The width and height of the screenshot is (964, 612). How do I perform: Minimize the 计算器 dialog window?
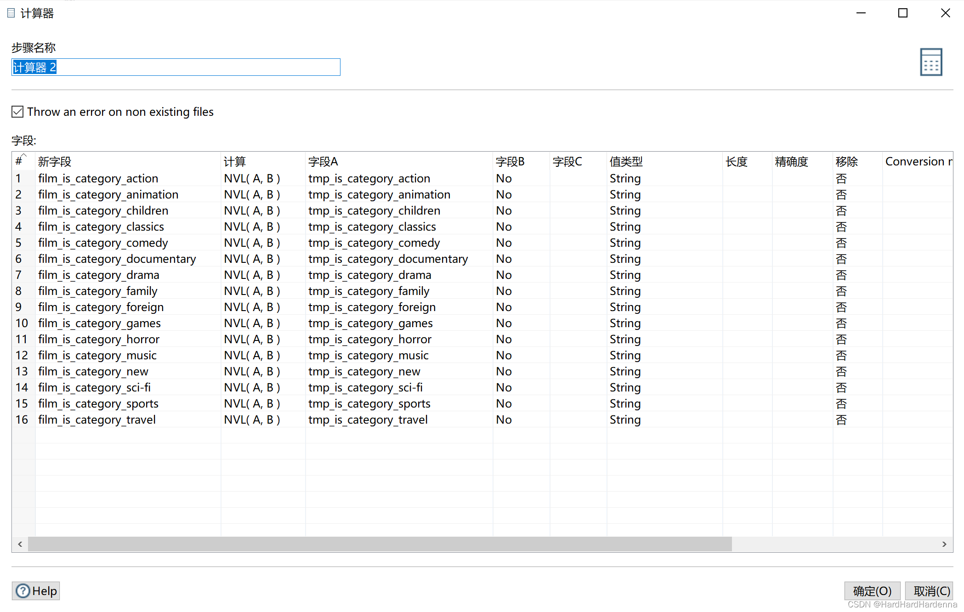861,13
